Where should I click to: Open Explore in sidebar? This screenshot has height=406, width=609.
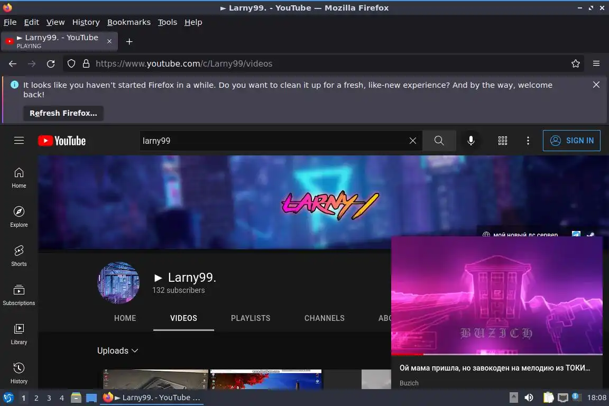pyautogui.click(x=19, y=217)
